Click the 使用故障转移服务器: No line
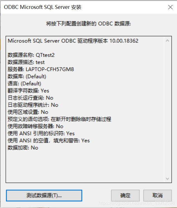The image size is (177, 208). [x=35, y=126]
